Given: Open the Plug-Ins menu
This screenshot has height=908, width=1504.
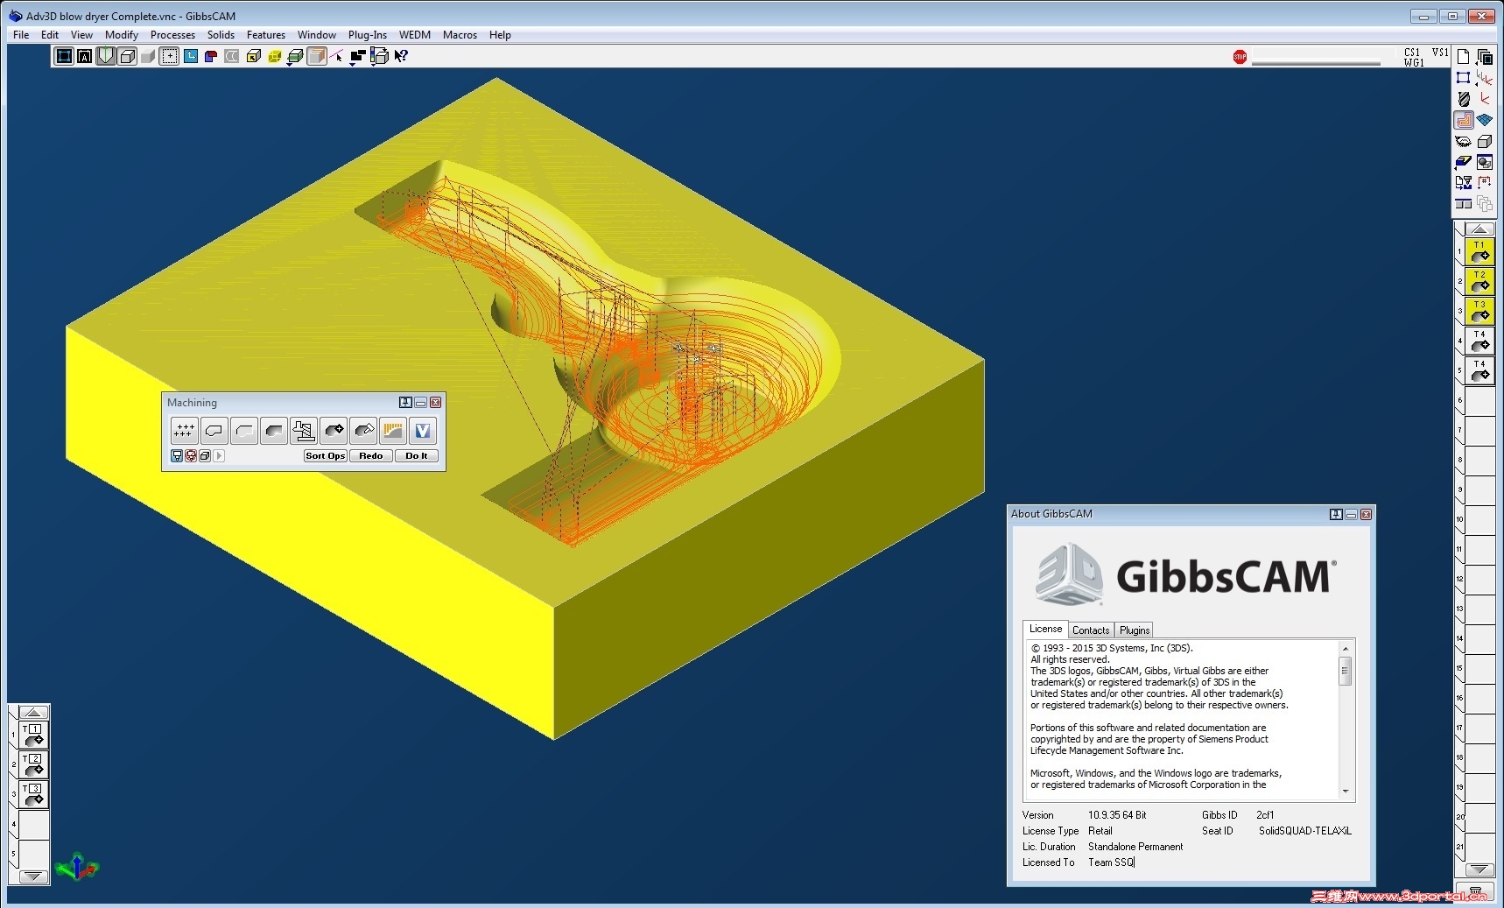Looking at the screenshot, I should 367,35.
